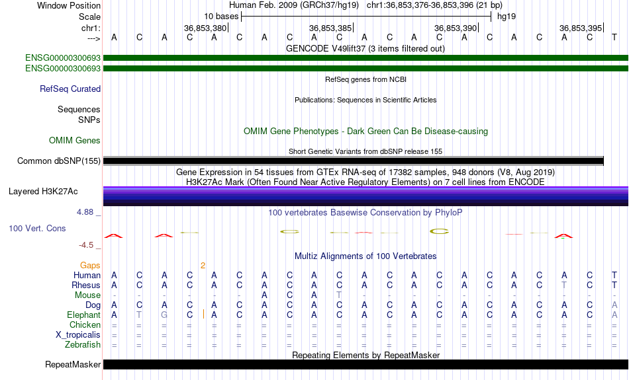The width and height of the screenshot is (629, 380).
Task: Click the RepeatMasker track label
Action: coord(73,364)
